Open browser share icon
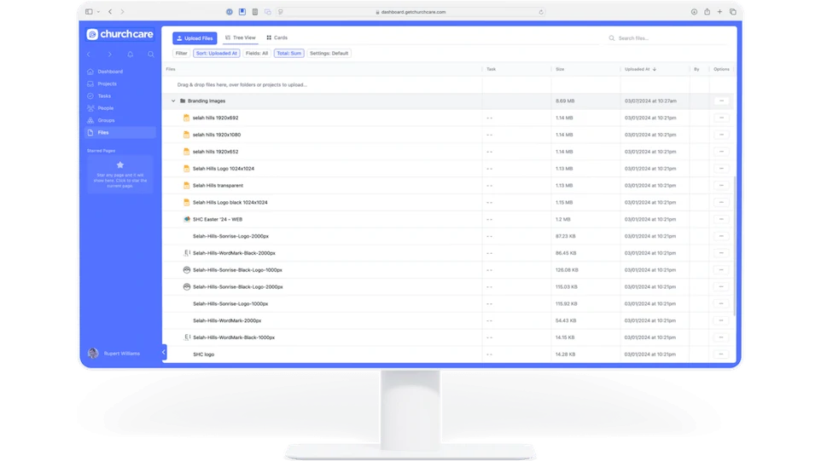 click(707, 11)
